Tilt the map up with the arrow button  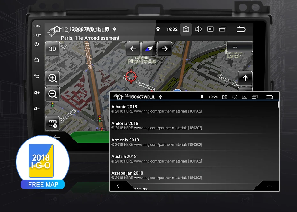point(245,78)
